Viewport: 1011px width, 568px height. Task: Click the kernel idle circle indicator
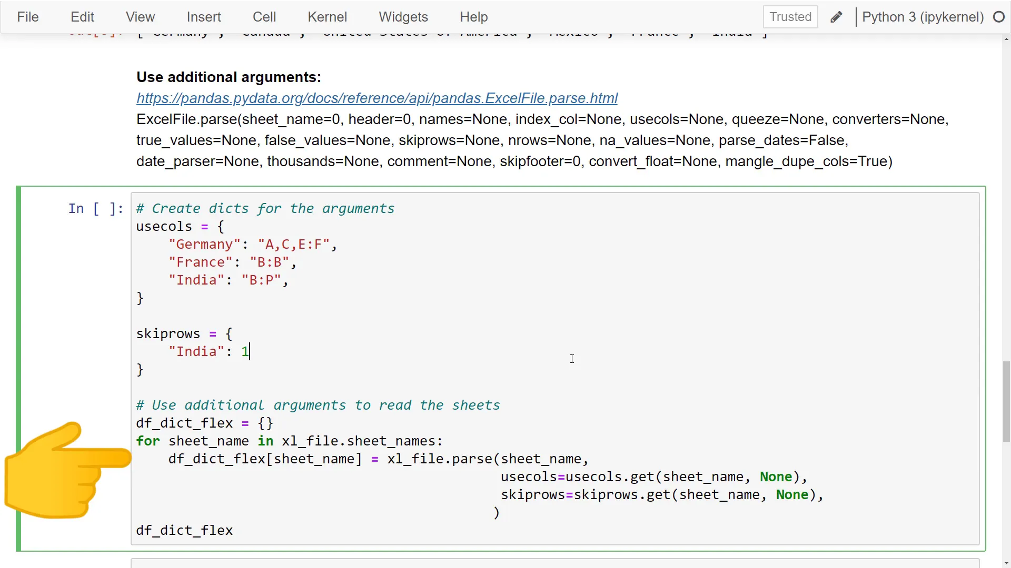999,17
